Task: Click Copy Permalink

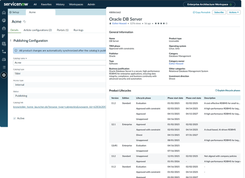Action: pos(201,12)
